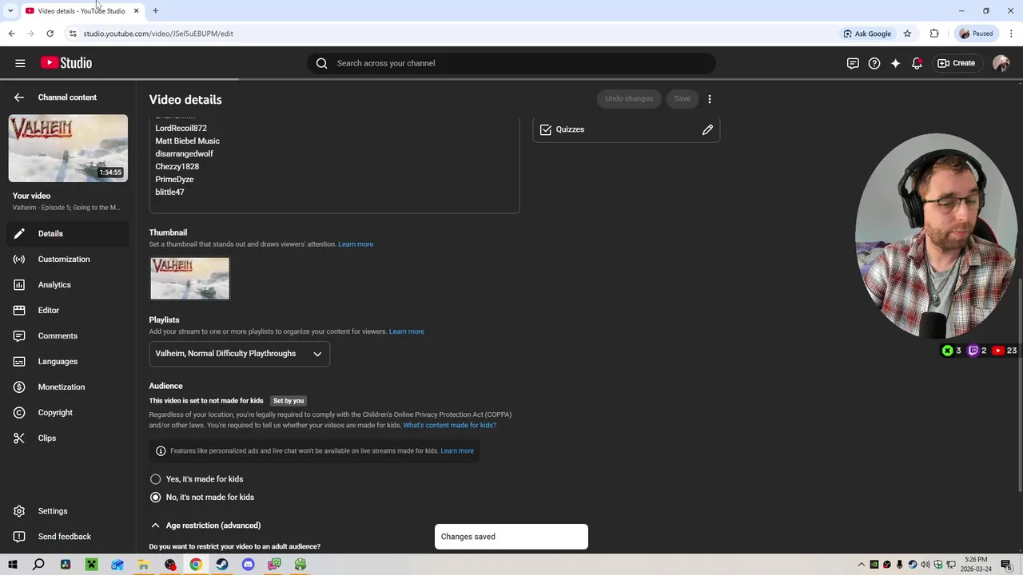Viewport: 1023px width, 575px height.
Task: Open the YouTube Studio hamburger menu
Action: (20, 63)
